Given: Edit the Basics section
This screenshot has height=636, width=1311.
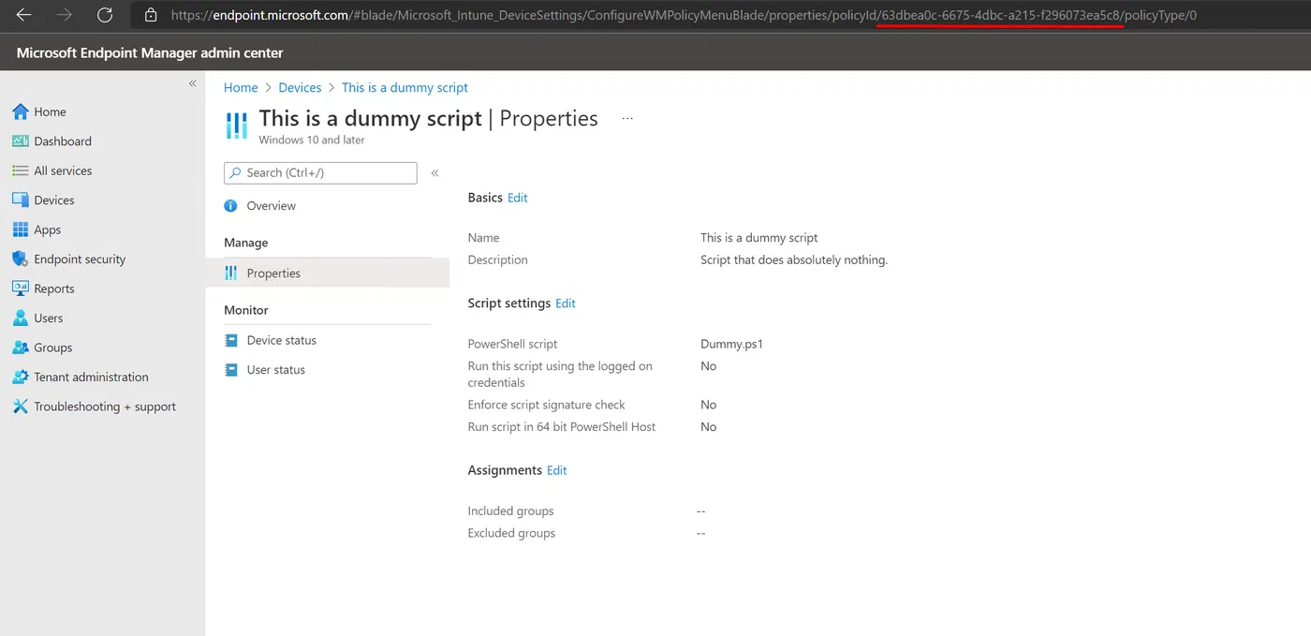Looking at the screenshot, I should point(518,198).
